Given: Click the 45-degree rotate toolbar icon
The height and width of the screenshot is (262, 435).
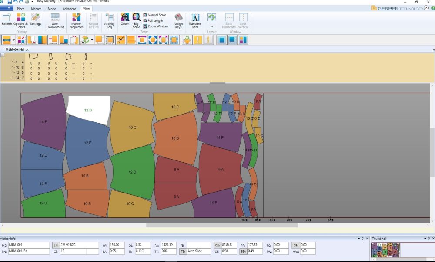Looking at the screenshot, I should click(x=85, y=40).
